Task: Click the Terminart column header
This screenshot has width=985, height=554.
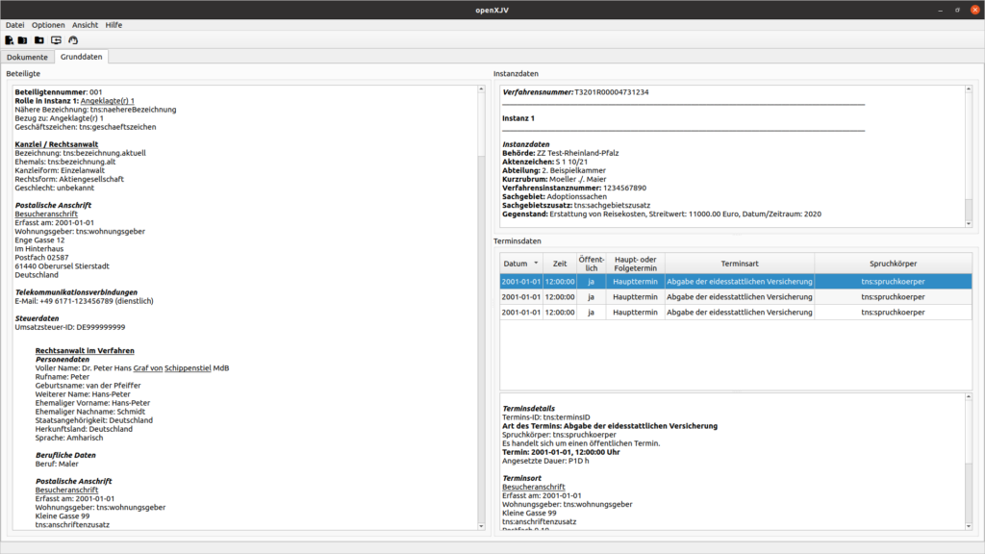Action: (x=740, y=264)
